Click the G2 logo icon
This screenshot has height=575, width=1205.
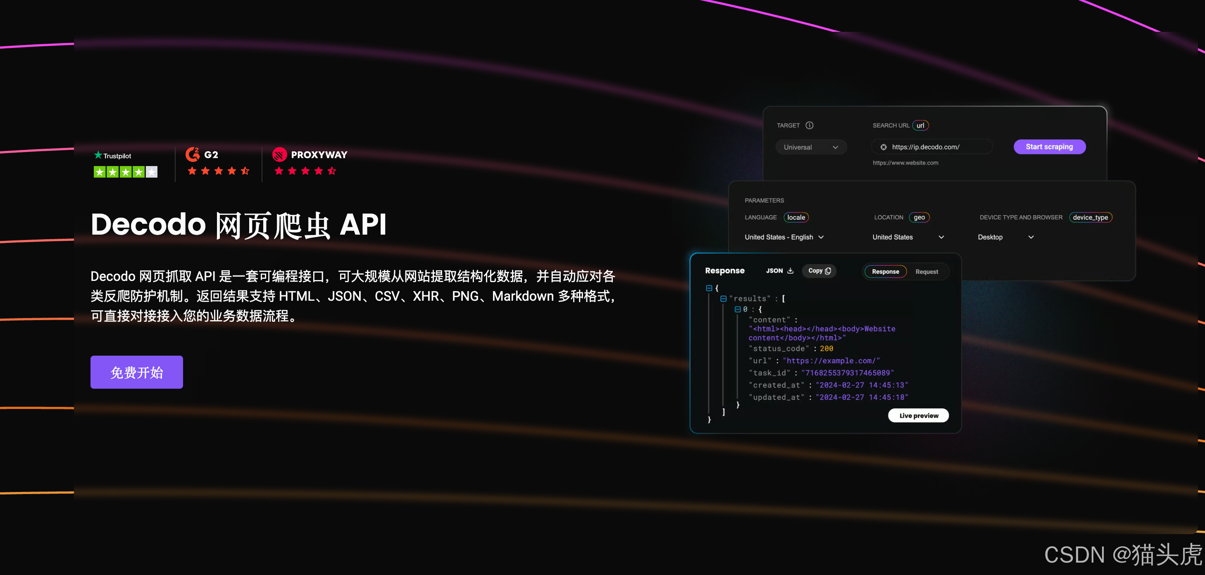193,154
